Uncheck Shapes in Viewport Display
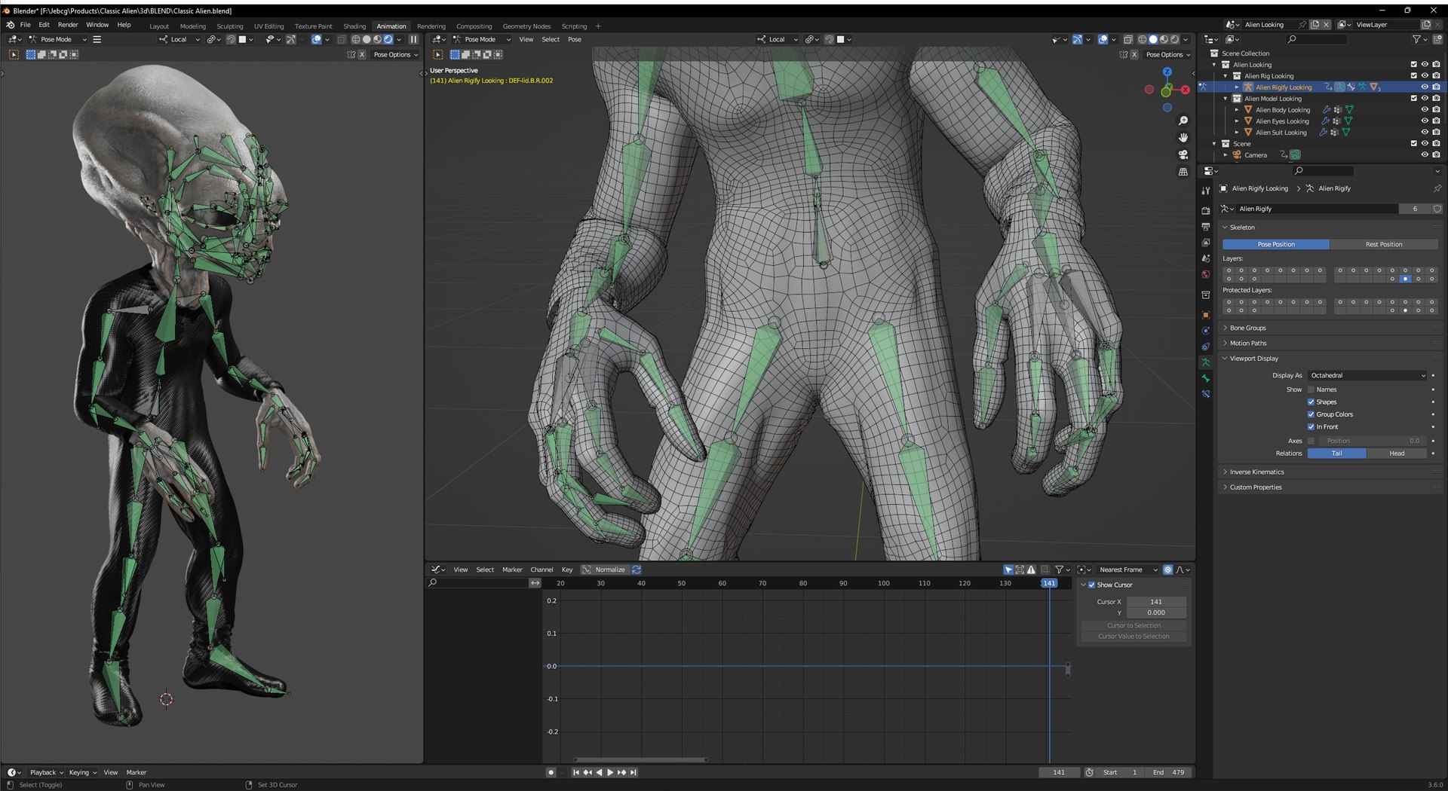Image resolution: width=1448 pixels, height=791 pixels. pos(1311,402)
